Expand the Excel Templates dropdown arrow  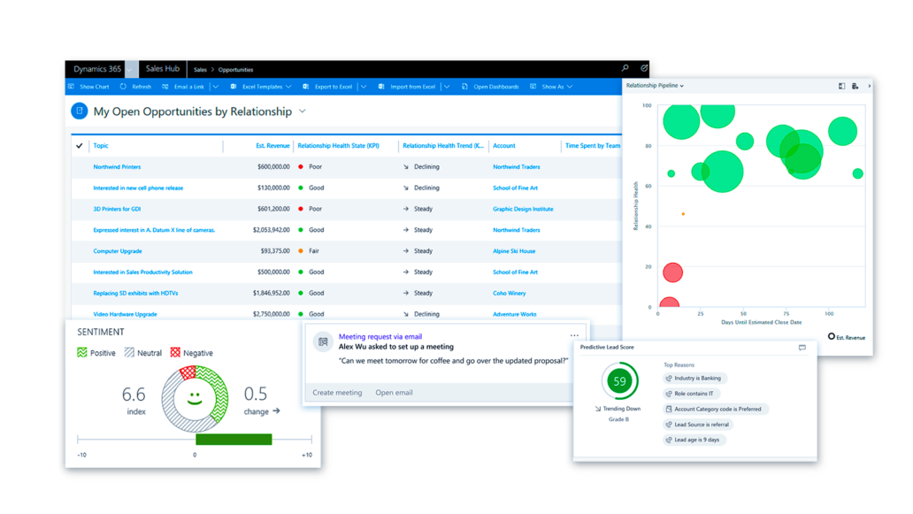[288, 87]
